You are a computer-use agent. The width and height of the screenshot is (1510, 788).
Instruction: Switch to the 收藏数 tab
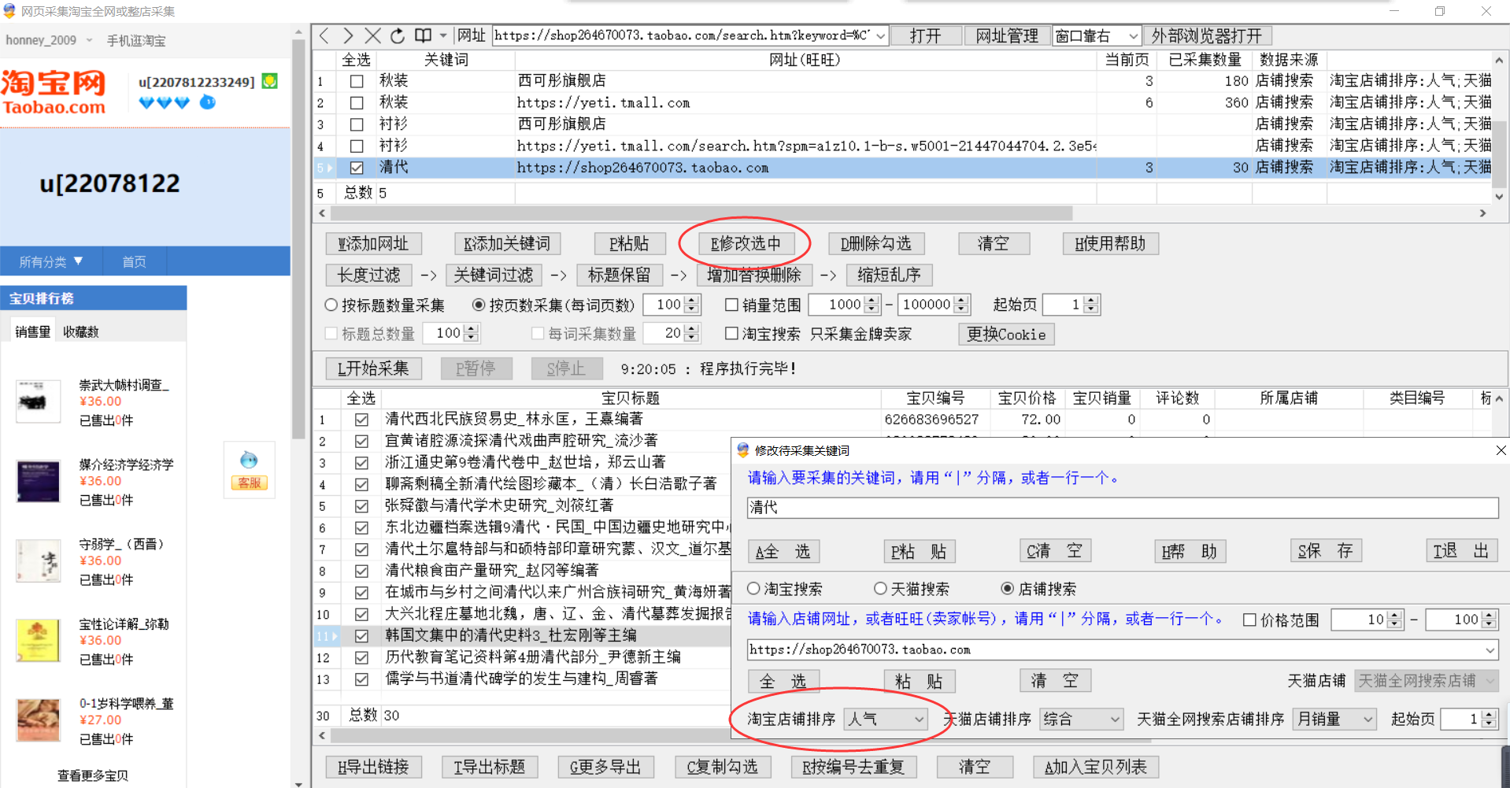tap(81, 332)
